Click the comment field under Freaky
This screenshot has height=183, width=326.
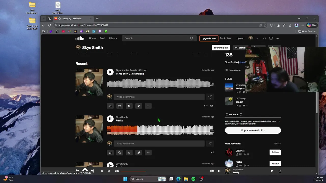point(159,144)
